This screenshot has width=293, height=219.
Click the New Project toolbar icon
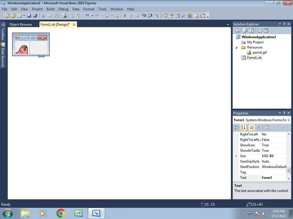coord(7,16)
